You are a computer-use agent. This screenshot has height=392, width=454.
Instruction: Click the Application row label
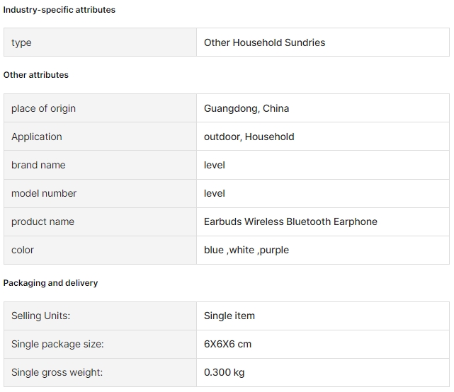(x=37, y=137)
